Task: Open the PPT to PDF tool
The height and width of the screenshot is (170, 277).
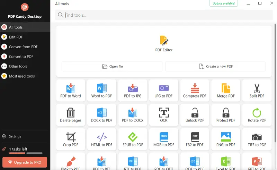Action: coord(257,162)
